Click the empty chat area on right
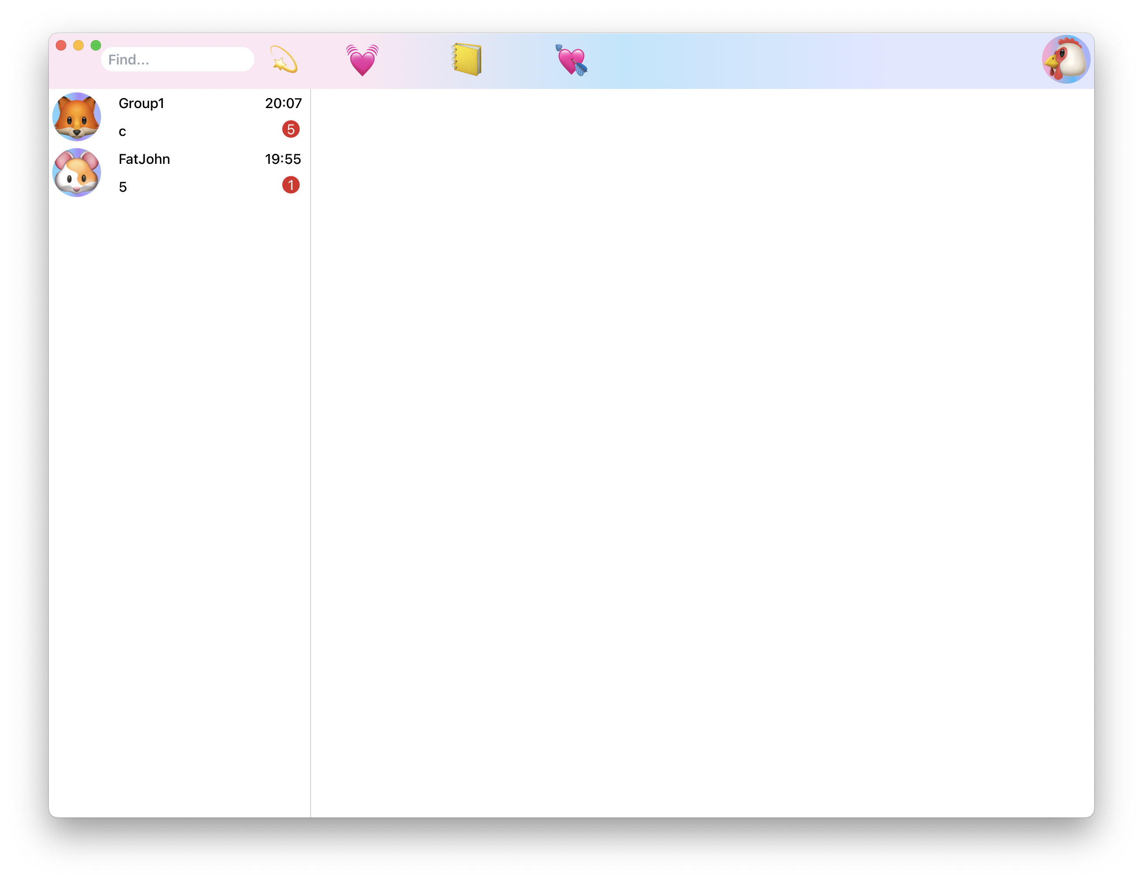 (701, 450)
